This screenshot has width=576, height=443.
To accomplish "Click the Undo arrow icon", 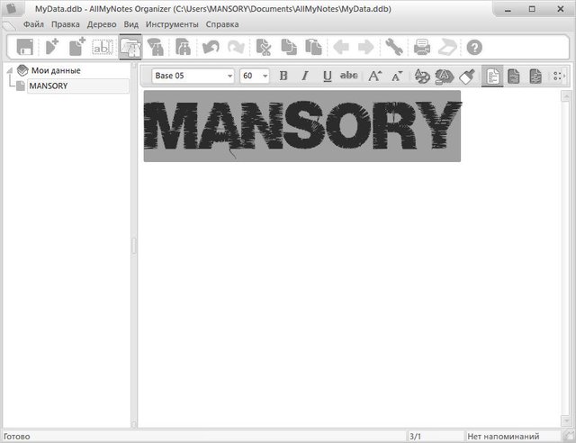I will pyautogui.click(x=209, y=47).
